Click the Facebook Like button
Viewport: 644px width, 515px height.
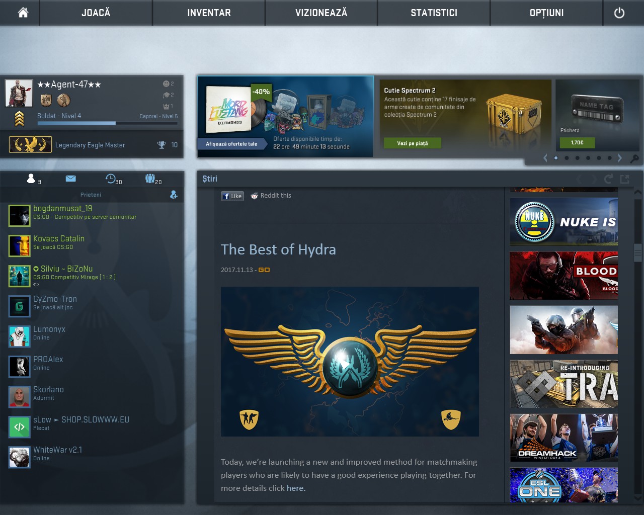(x=232, y=196)
